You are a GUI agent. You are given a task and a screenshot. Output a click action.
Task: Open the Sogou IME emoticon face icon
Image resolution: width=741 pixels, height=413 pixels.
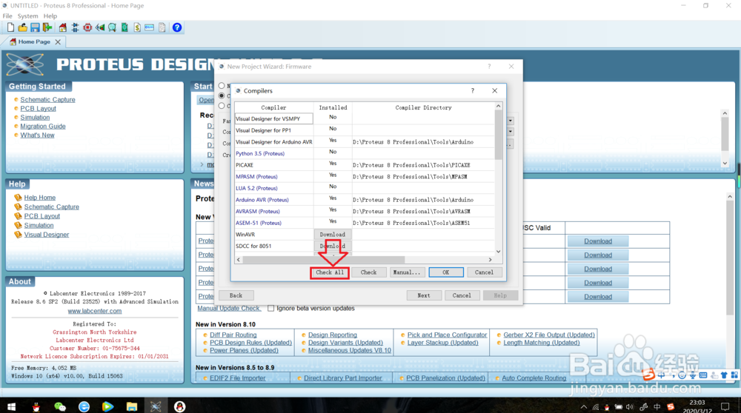point(682,376)
